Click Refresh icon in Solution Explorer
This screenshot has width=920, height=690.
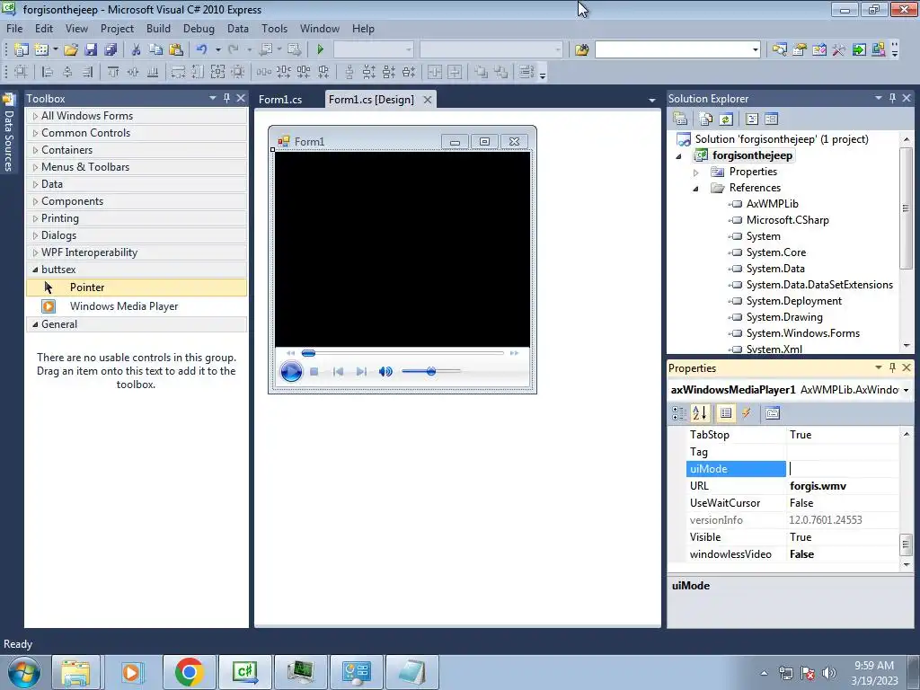click(x=726, y=119)
